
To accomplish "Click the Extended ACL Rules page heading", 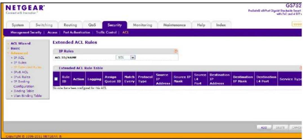I will point(75,42).
